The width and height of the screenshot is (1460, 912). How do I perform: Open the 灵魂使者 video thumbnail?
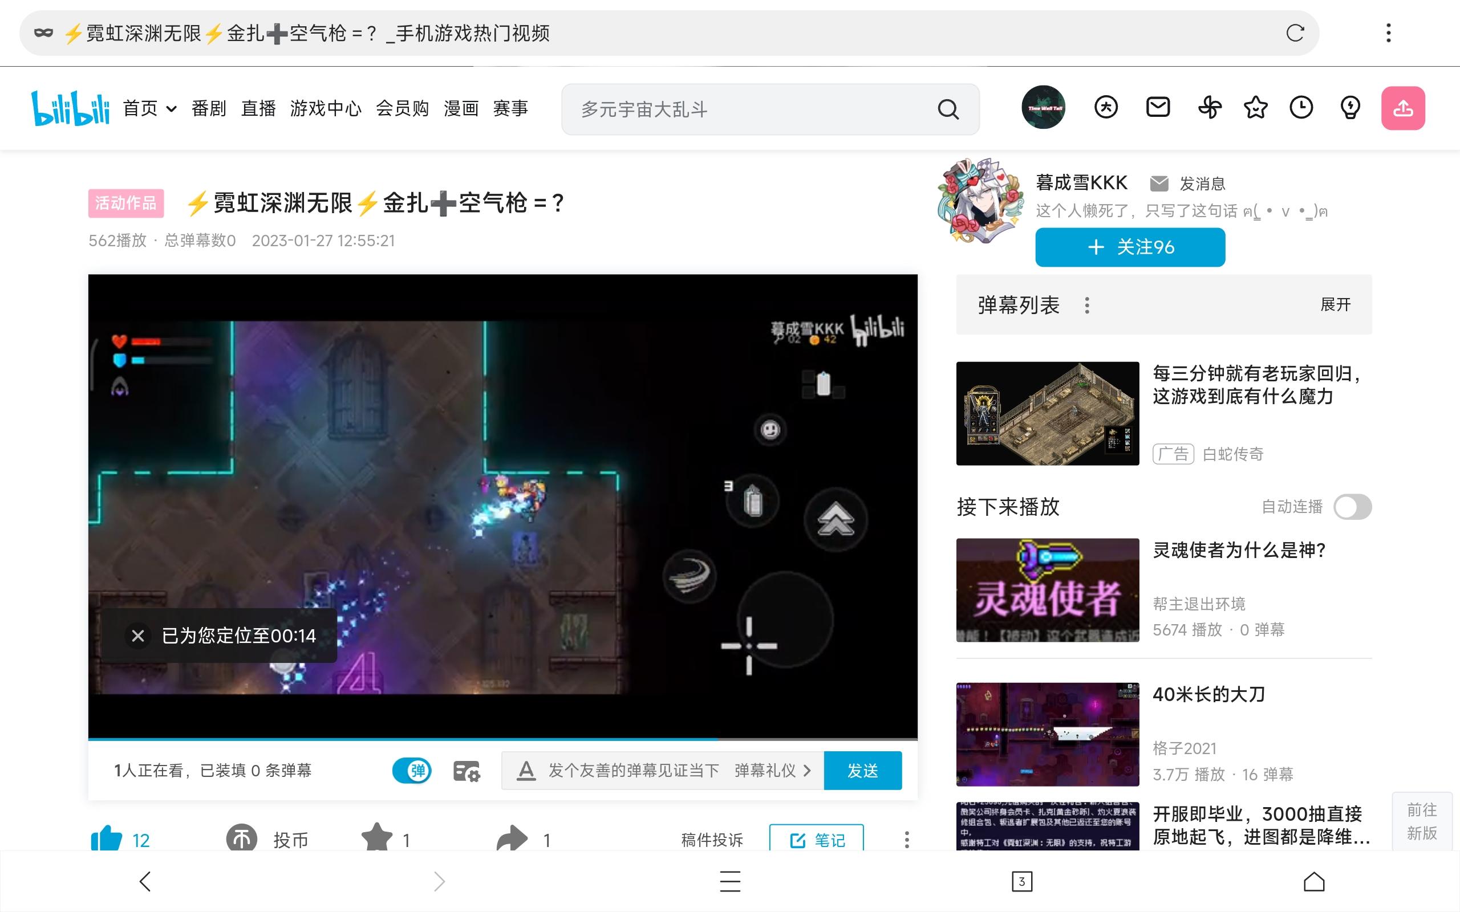click(1047, 590)
